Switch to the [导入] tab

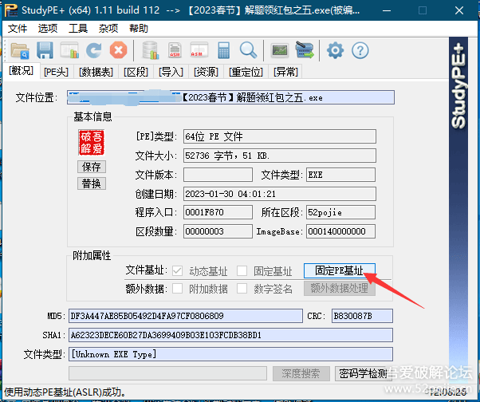tap(171, 72)
